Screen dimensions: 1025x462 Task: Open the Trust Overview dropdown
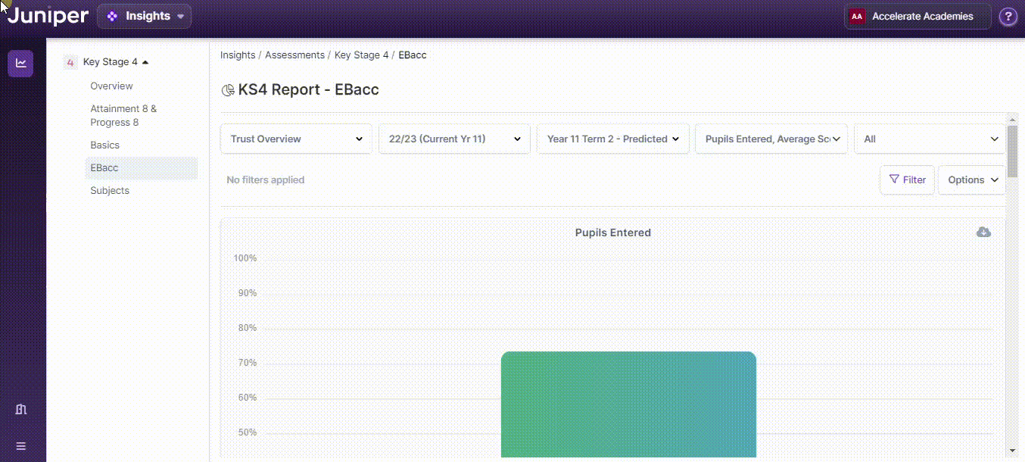pos(296,139)
